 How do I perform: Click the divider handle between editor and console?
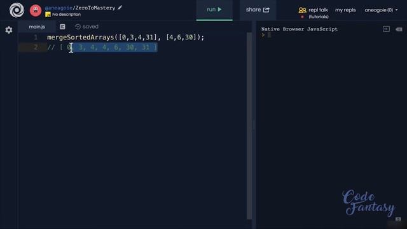click(x=254, y=125)
